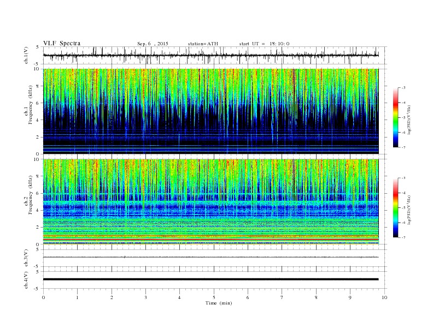Screen dimensions: 433x334
Task: Click the "2" kHz tick on ch.2 frequency axis
Action: (x=38, y=228)
